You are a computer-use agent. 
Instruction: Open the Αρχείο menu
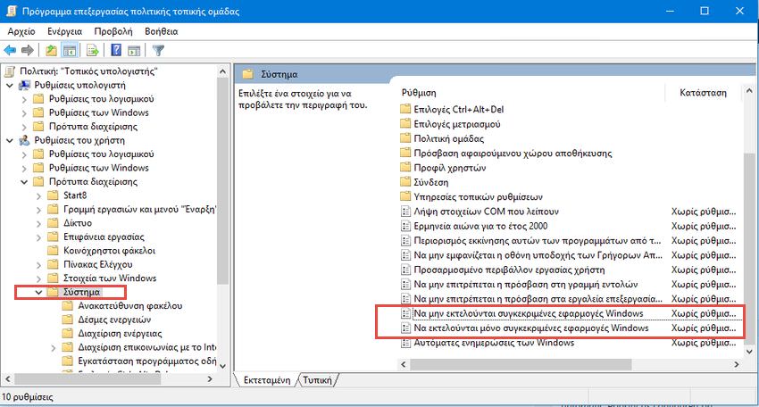click(21, 30)
